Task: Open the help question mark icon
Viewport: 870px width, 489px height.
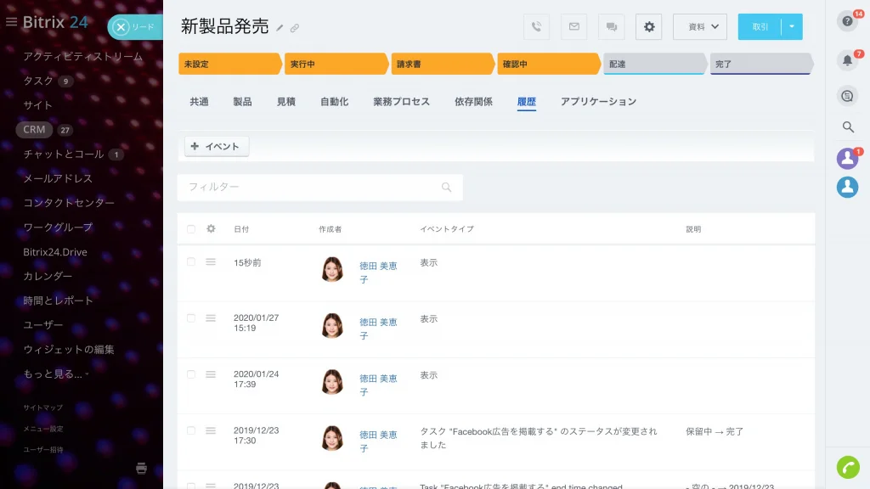Action: click(847, 21)
